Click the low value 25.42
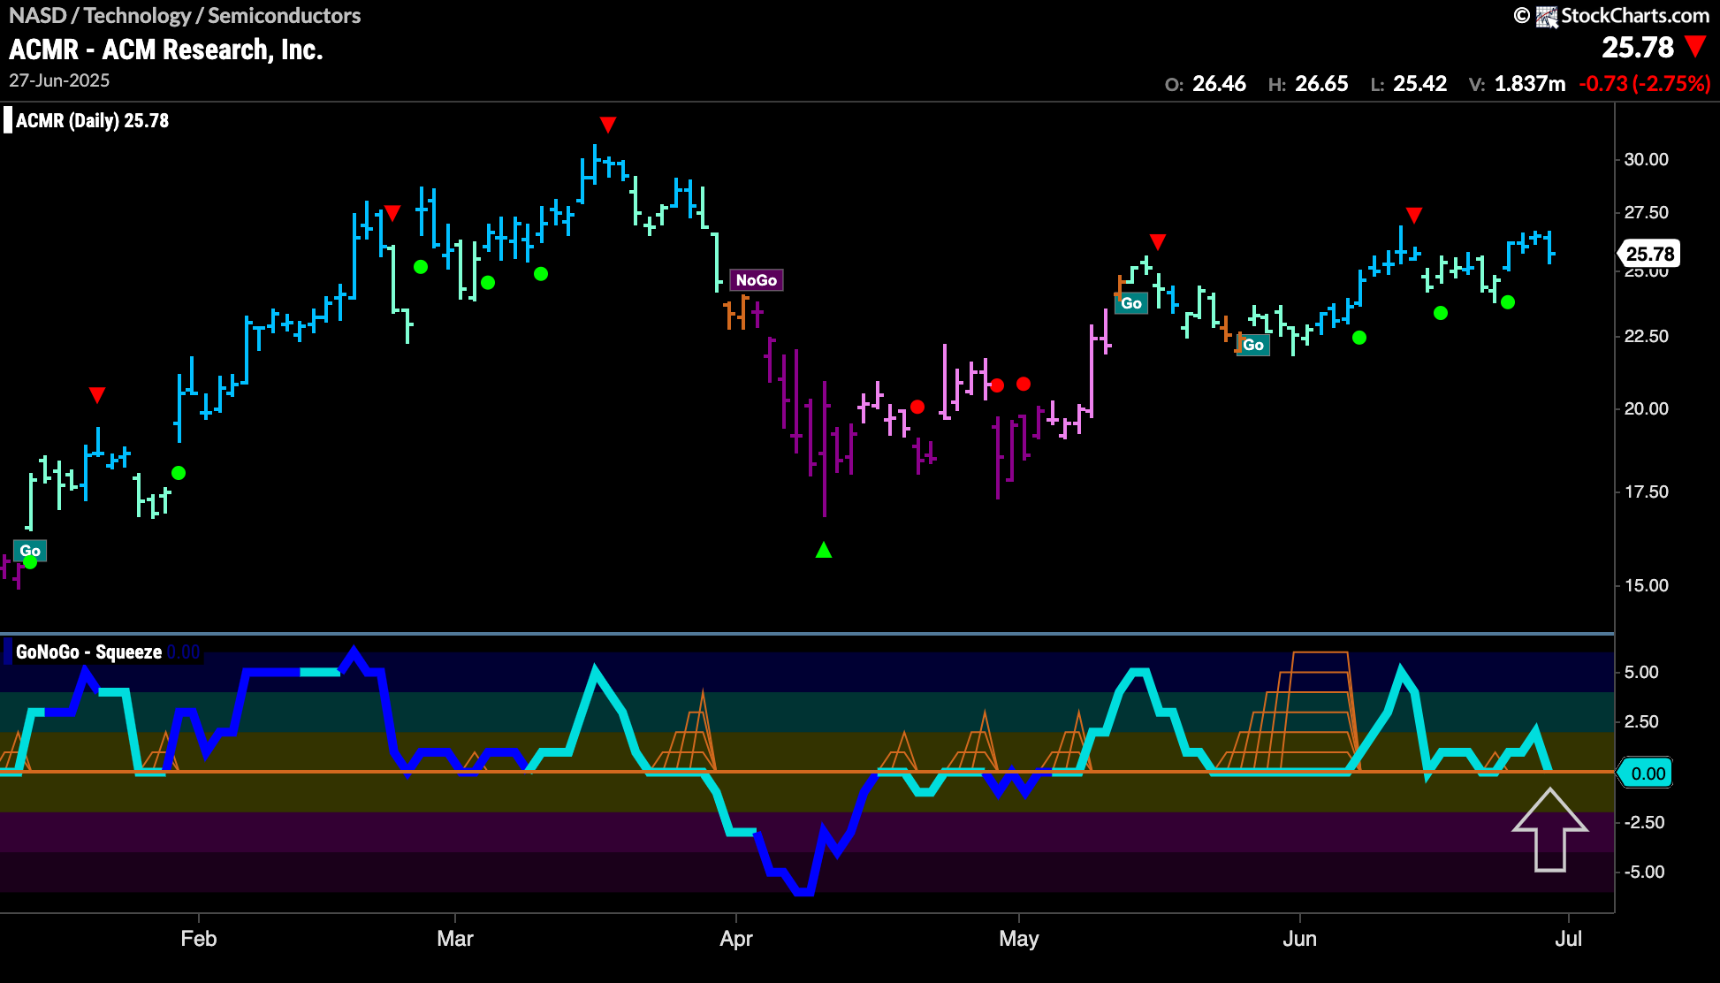1720x983 pixels. [1420, 84]
